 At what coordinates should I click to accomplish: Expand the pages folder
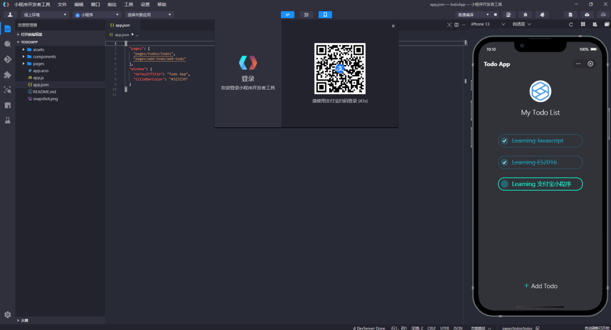click(61, 64)
